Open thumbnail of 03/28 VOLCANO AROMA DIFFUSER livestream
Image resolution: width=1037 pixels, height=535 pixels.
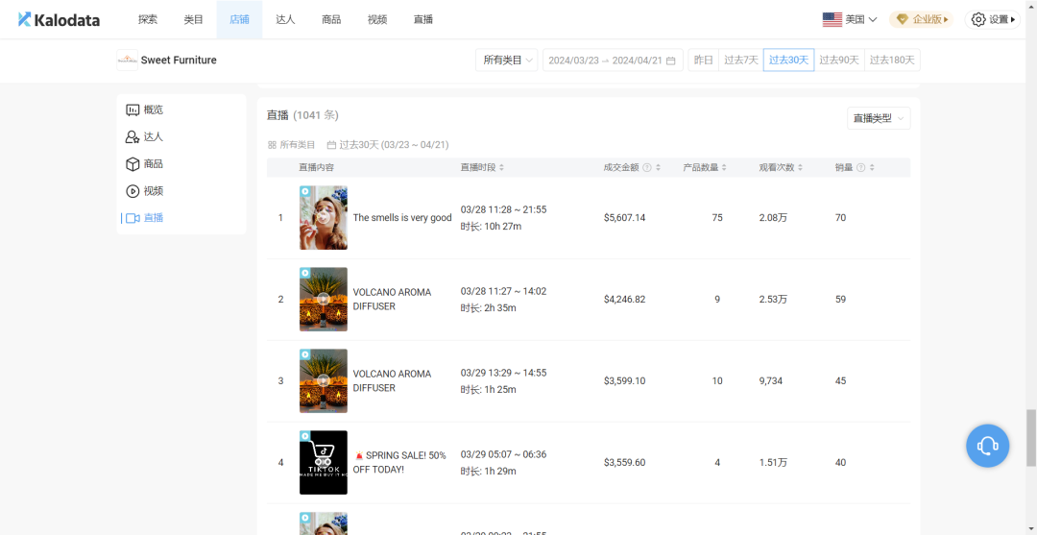[x=324, y=299]
